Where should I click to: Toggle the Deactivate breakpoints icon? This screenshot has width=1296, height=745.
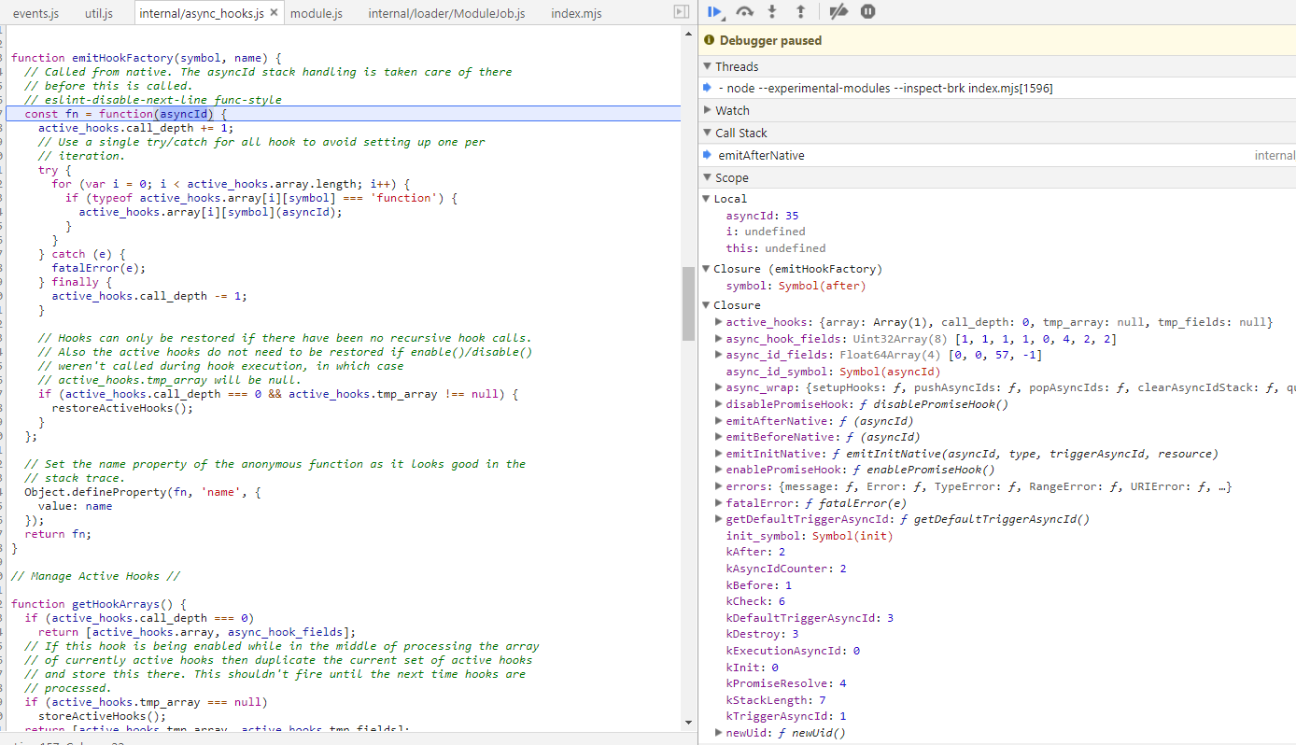click(838, 11)
